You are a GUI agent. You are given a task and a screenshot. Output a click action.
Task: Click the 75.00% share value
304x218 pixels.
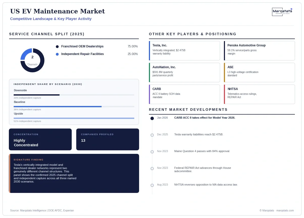coord(133,46)
